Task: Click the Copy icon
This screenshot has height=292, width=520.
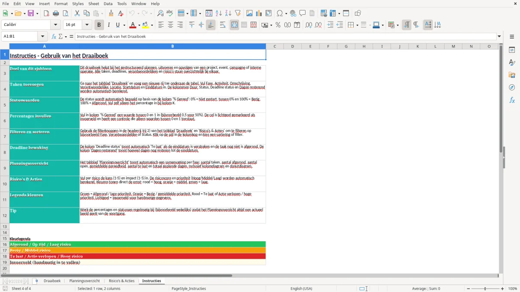Action: (x=87, y=13)
